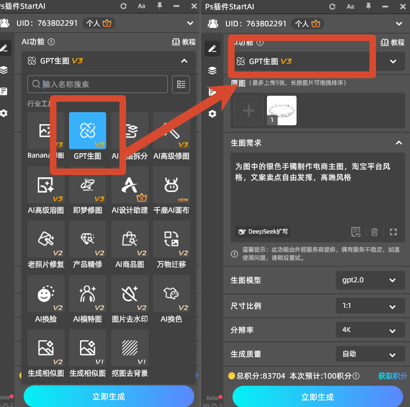Select the AI商品图 tool
Image resolution: width=410 pixels, height=407 pixels.
coord(130,239)
